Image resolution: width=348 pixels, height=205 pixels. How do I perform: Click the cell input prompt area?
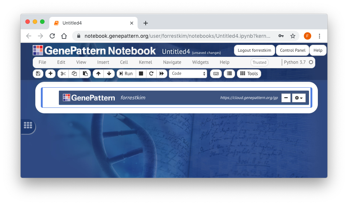click(x=51, y=98)
